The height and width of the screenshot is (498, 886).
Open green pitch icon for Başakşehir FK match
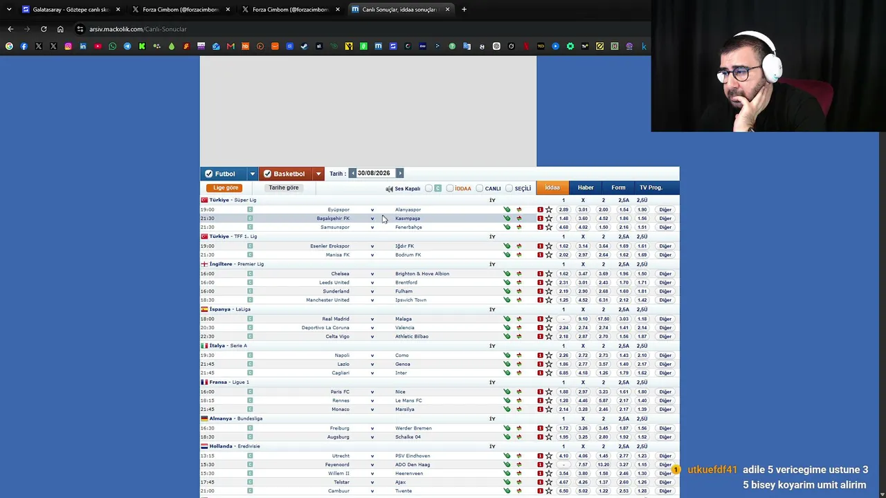coord(507,219)
